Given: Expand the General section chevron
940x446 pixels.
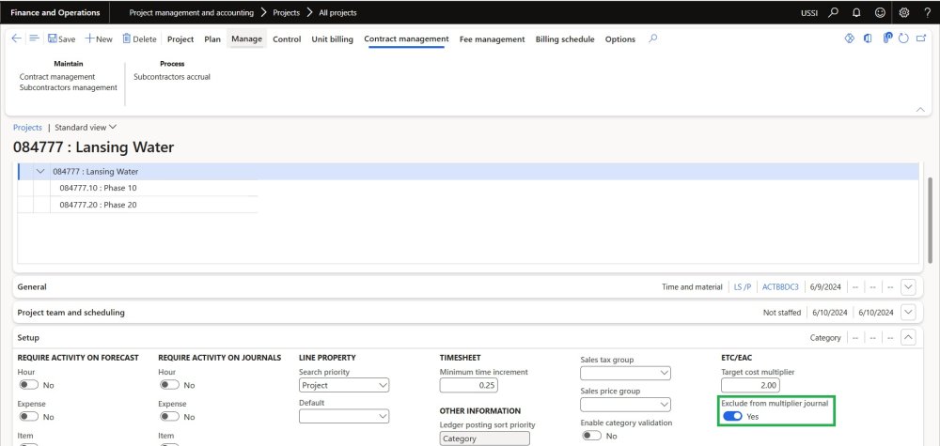Looking at the screenshot, I should click(x=908, y=286).
